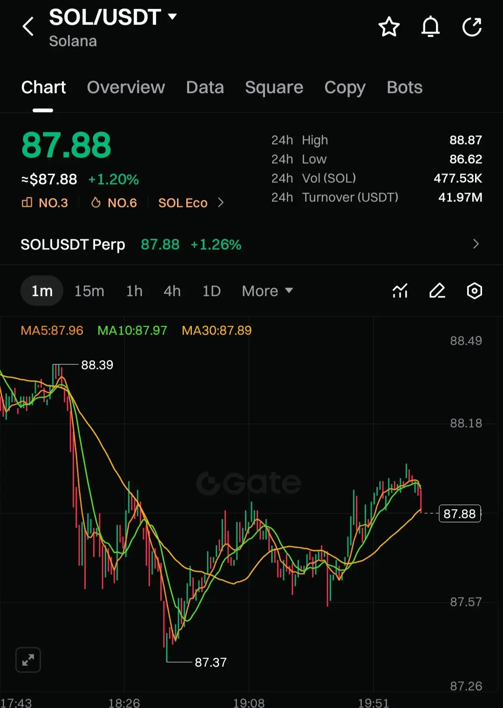Add SOL/USDT to favorites with star icon
Image resolution: width=503 pixels, height=708 pixels.
tap(389, 27)
